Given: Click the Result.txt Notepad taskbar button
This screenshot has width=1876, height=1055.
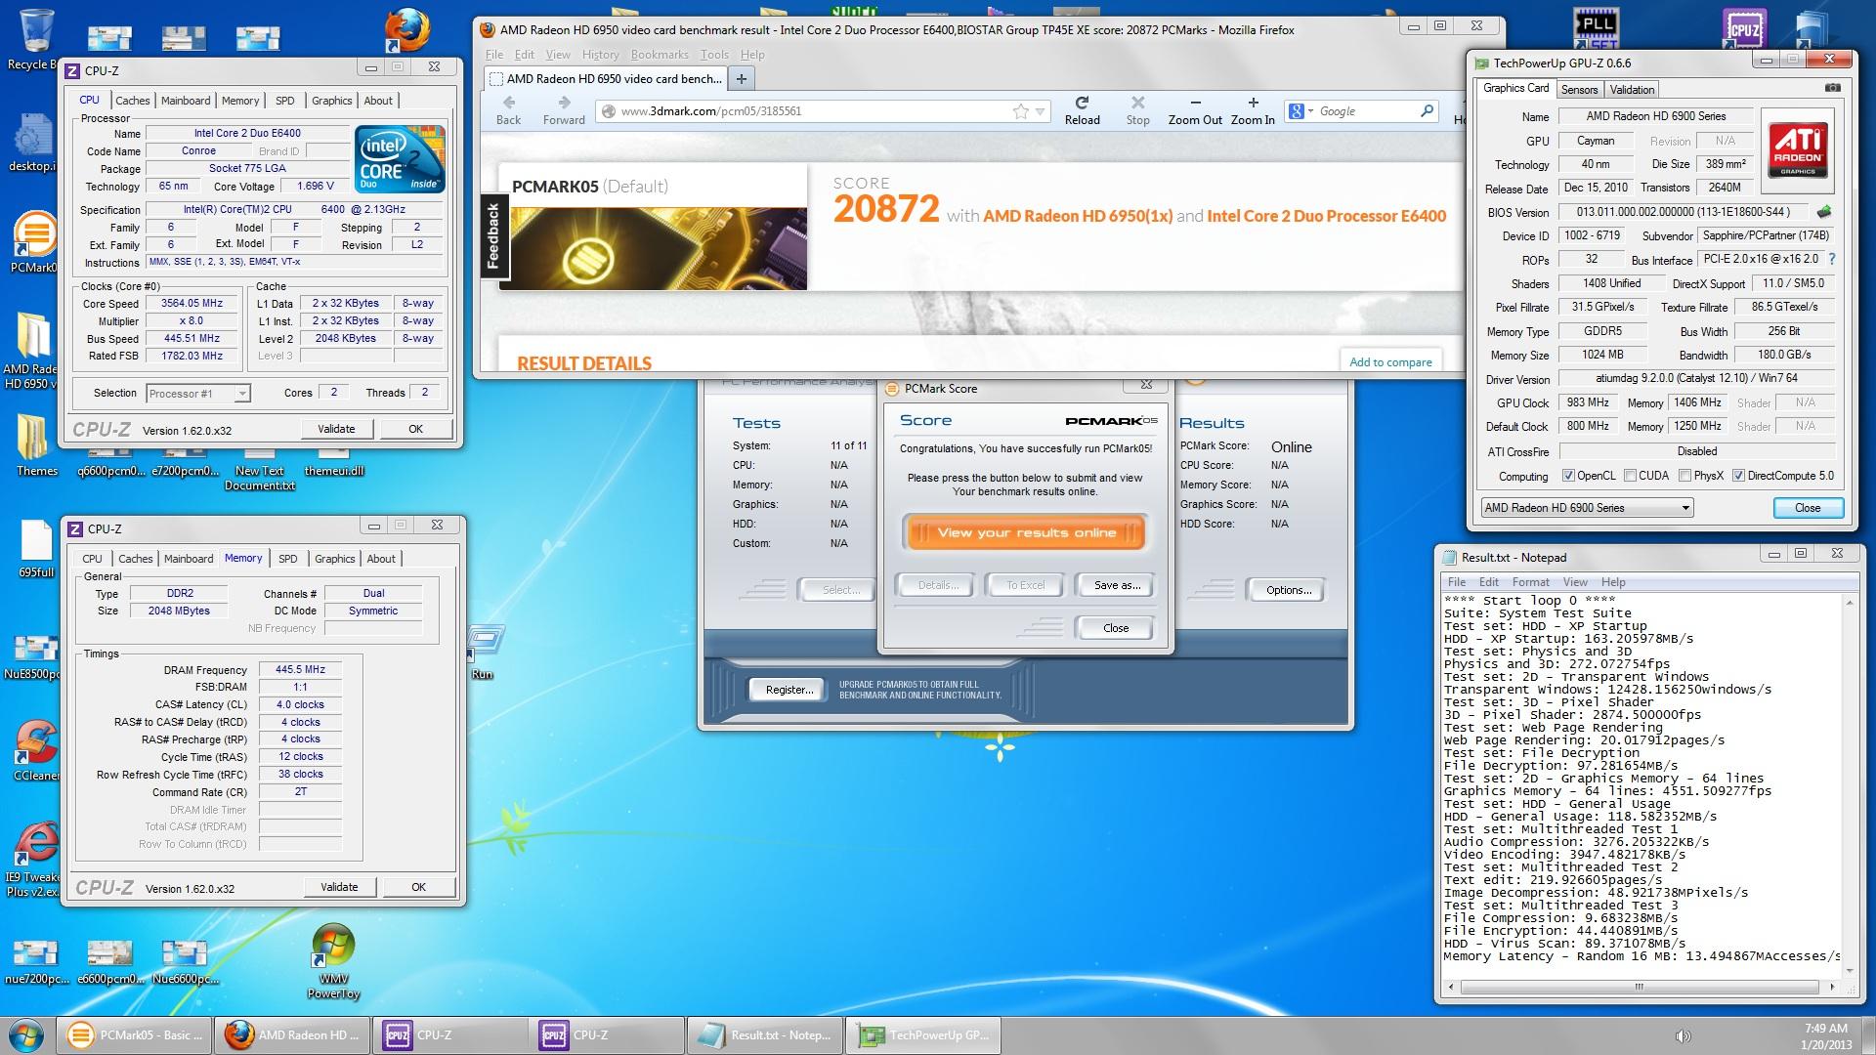Looking at the screenshot, I should point(764,1035).
